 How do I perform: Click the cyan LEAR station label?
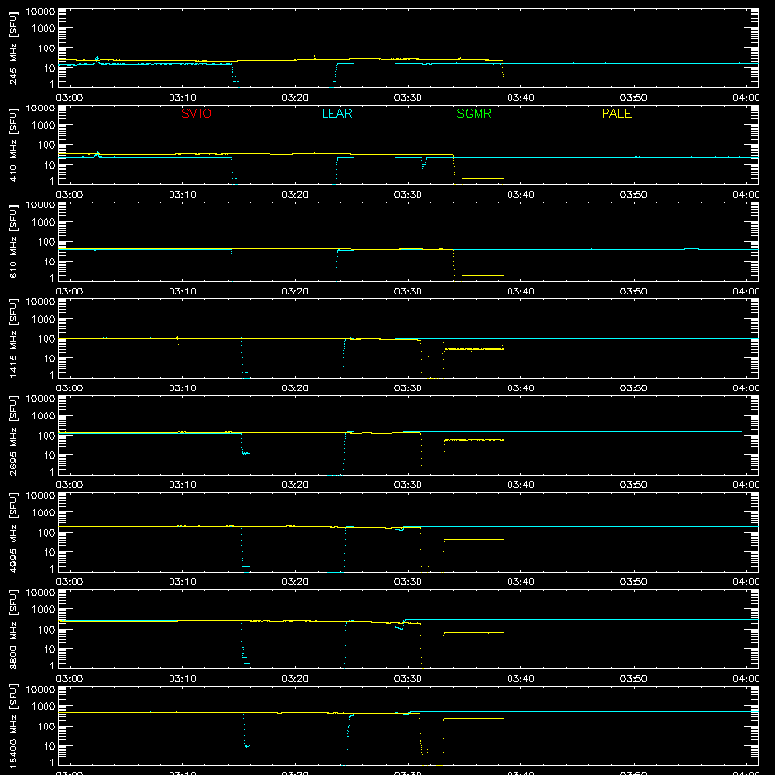(x=336, y=113)
